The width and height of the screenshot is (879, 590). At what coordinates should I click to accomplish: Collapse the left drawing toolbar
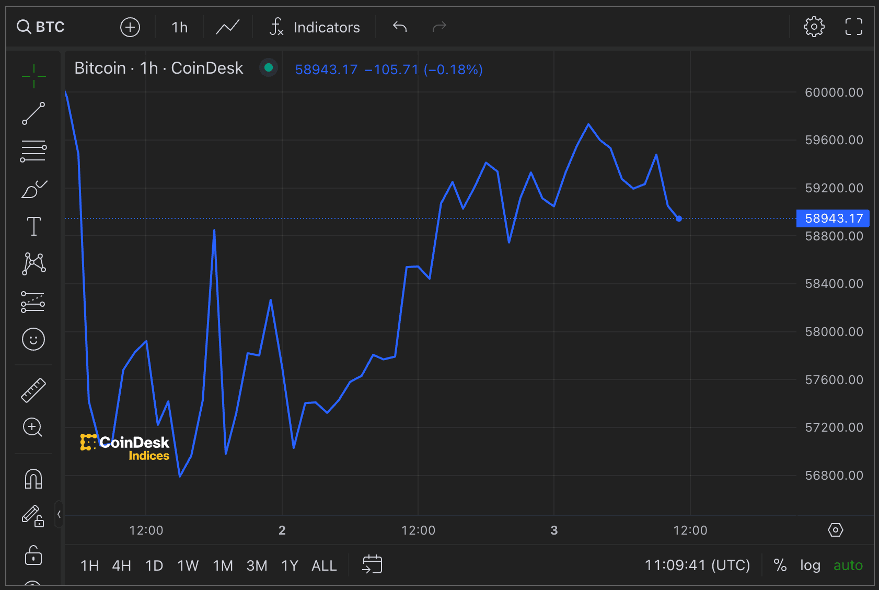(x=59, y=514)
